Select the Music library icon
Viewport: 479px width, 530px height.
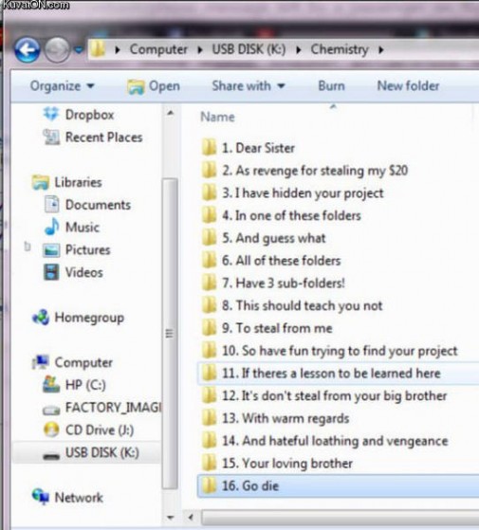click(52, 227)
